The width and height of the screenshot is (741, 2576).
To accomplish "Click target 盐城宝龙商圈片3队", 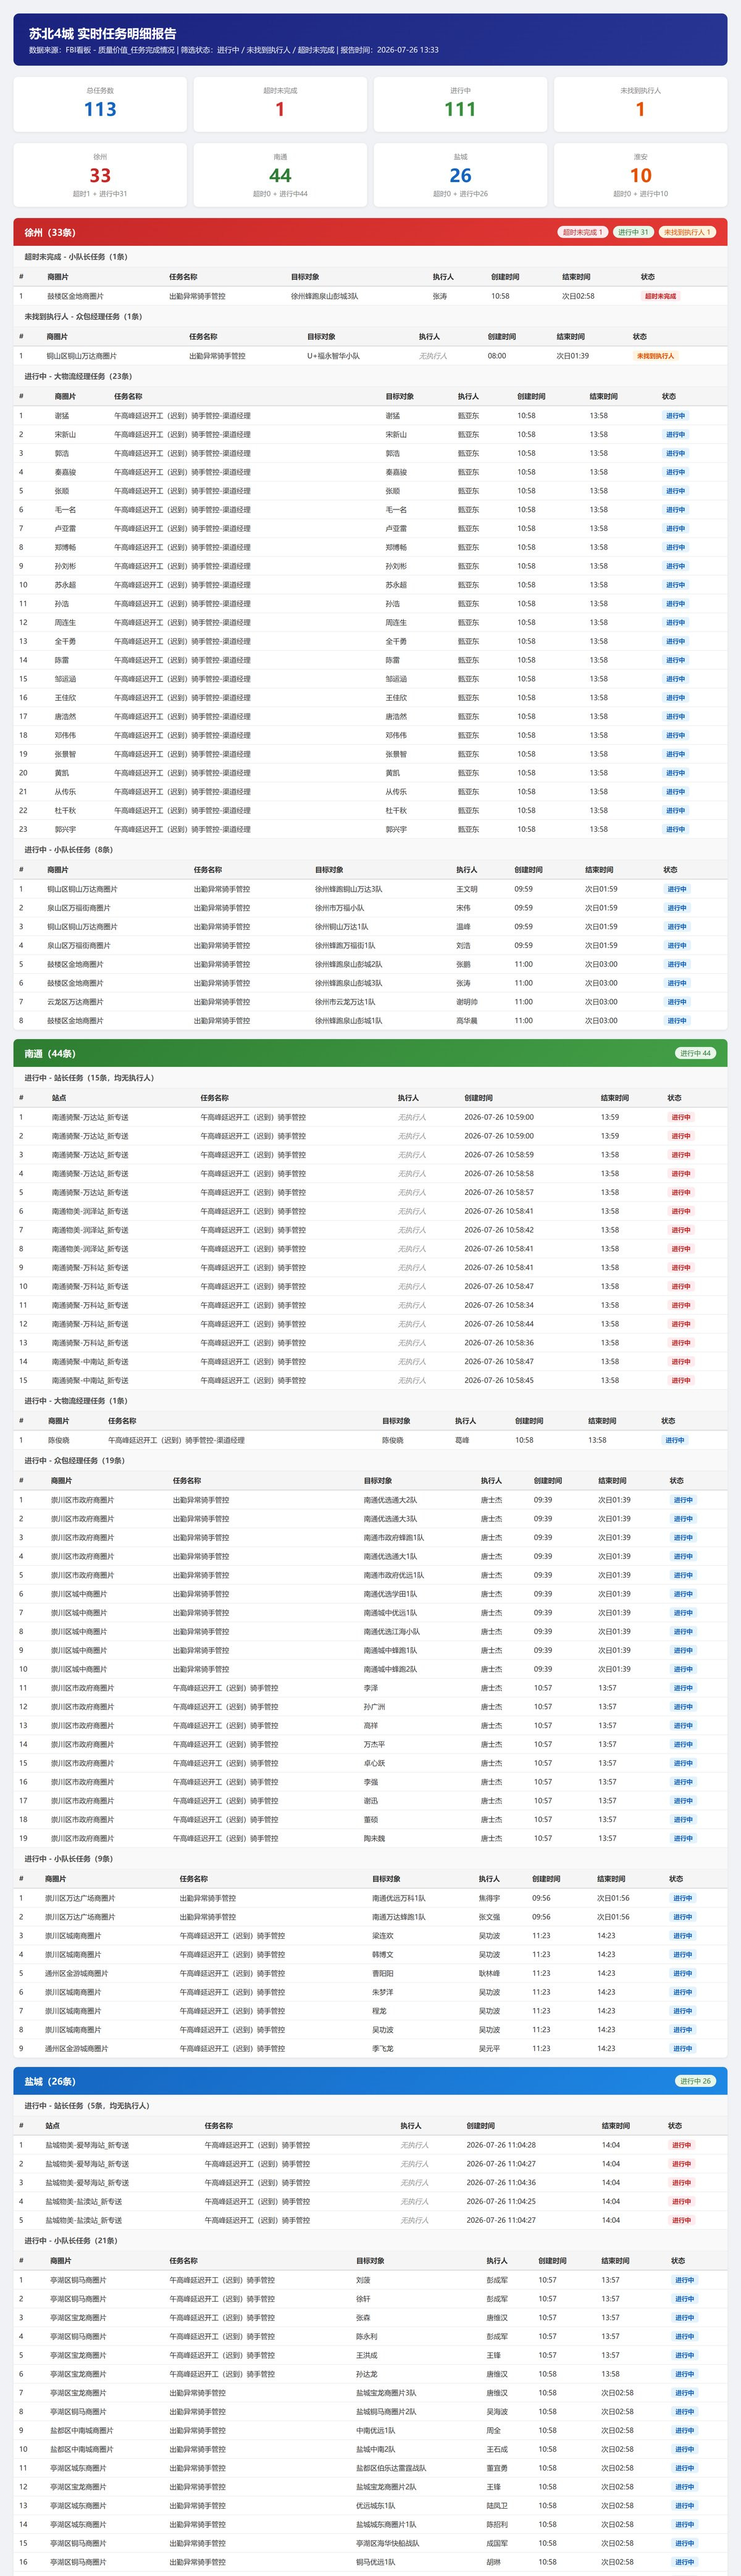I will [386, 2393].
